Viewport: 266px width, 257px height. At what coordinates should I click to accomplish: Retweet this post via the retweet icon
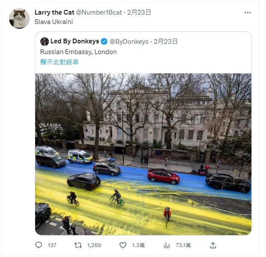(x=78, y=245)
